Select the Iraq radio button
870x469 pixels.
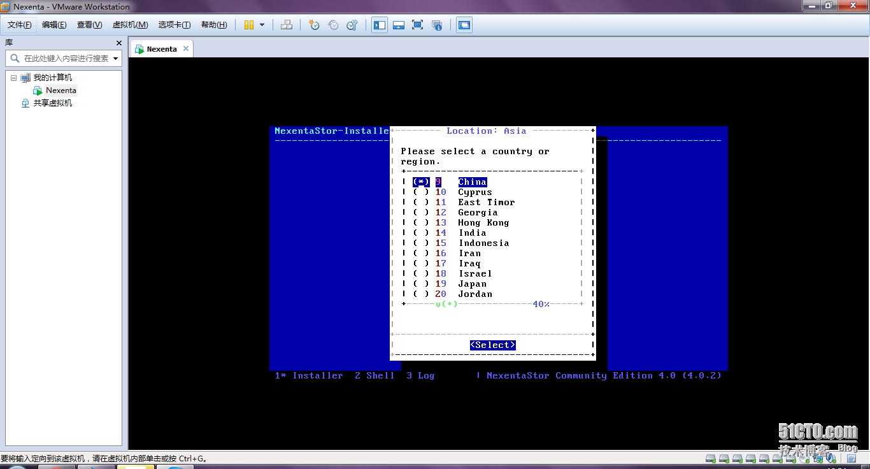click(421, 264)
